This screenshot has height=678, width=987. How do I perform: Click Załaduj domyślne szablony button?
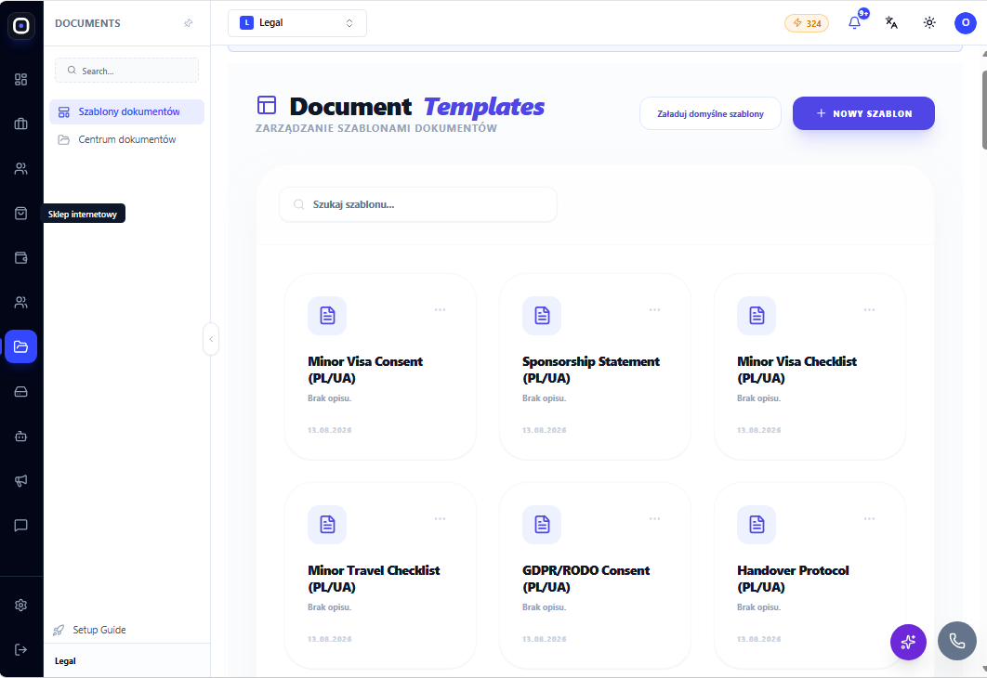tap(710, 114)
